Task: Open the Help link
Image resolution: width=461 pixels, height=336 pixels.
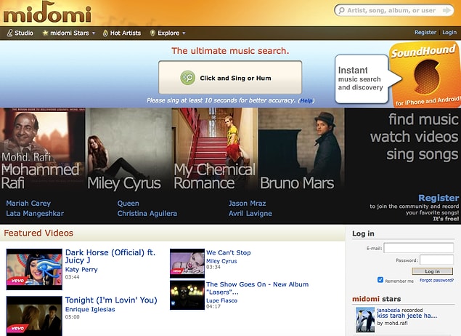Action: [x=306, y=100]
